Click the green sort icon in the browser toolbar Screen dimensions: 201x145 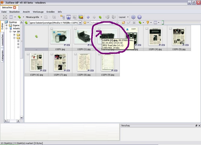point(140,23)
